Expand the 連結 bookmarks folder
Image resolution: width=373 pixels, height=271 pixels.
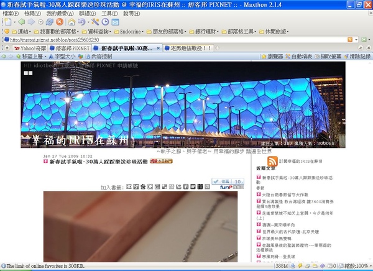(x=21, y=32)
